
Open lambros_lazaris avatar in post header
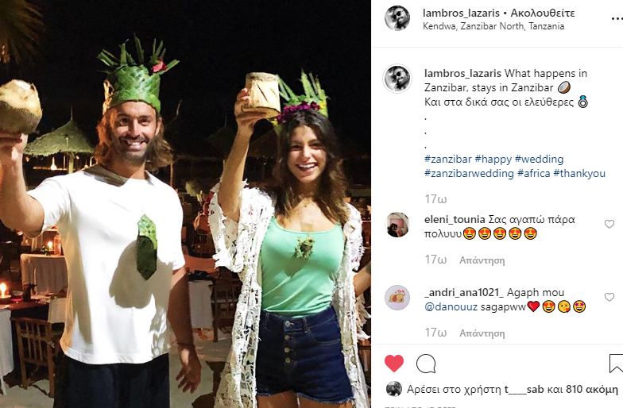pos(397,18)
